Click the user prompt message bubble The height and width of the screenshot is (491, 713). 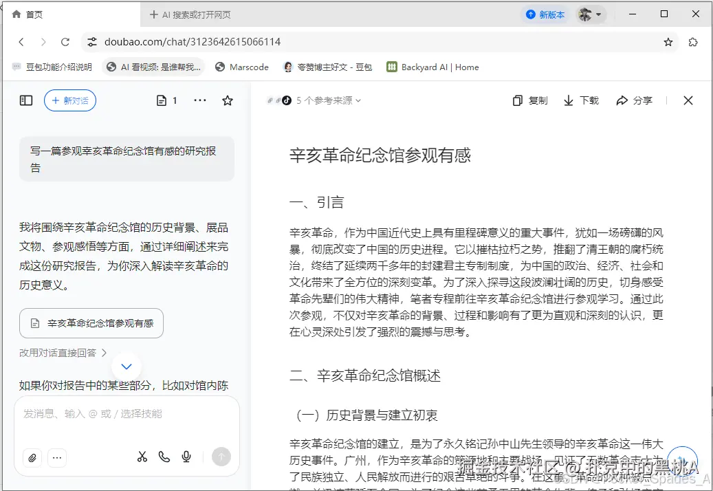(127, 159)
